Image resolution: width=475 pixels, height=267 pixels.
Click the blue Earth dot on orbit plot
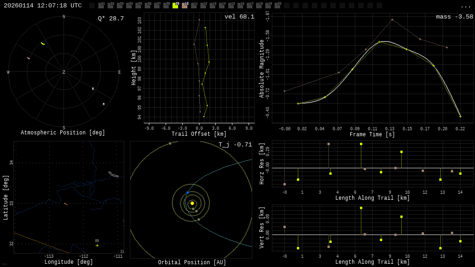[x=187, y=192]
